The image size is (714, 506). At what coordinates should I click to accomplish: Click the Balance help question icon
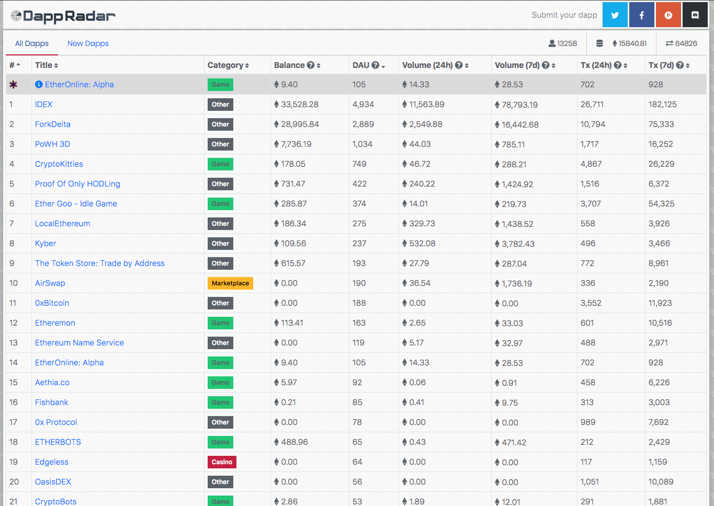click(311, 65)
